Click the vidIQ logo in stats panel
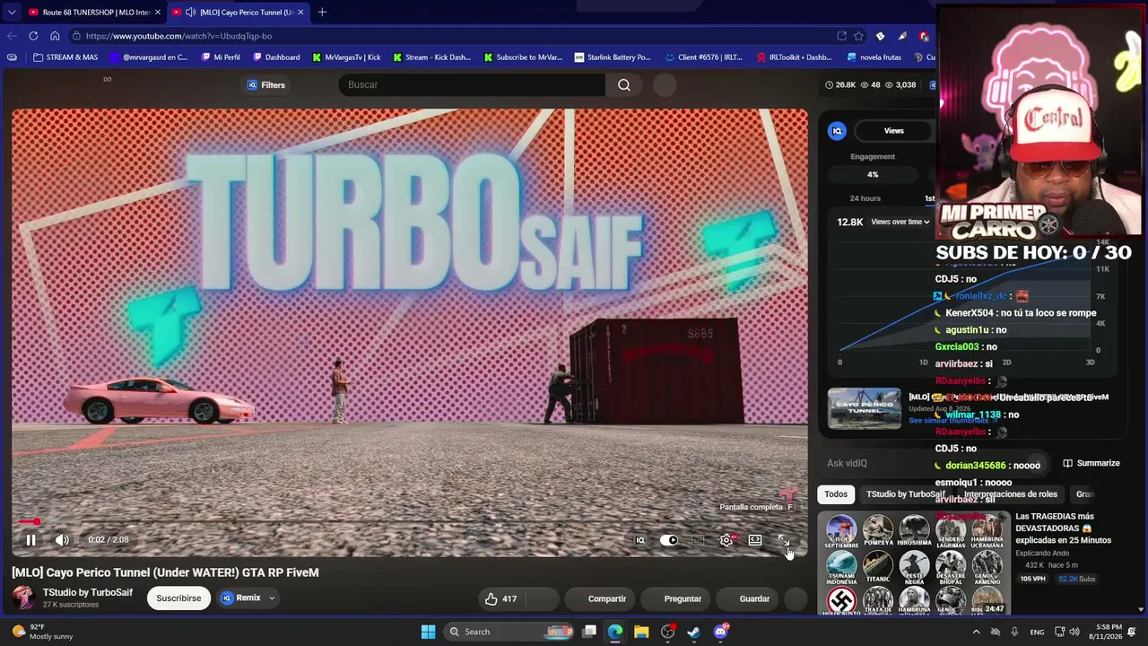The image size is (1148, 646). [838, 131]
